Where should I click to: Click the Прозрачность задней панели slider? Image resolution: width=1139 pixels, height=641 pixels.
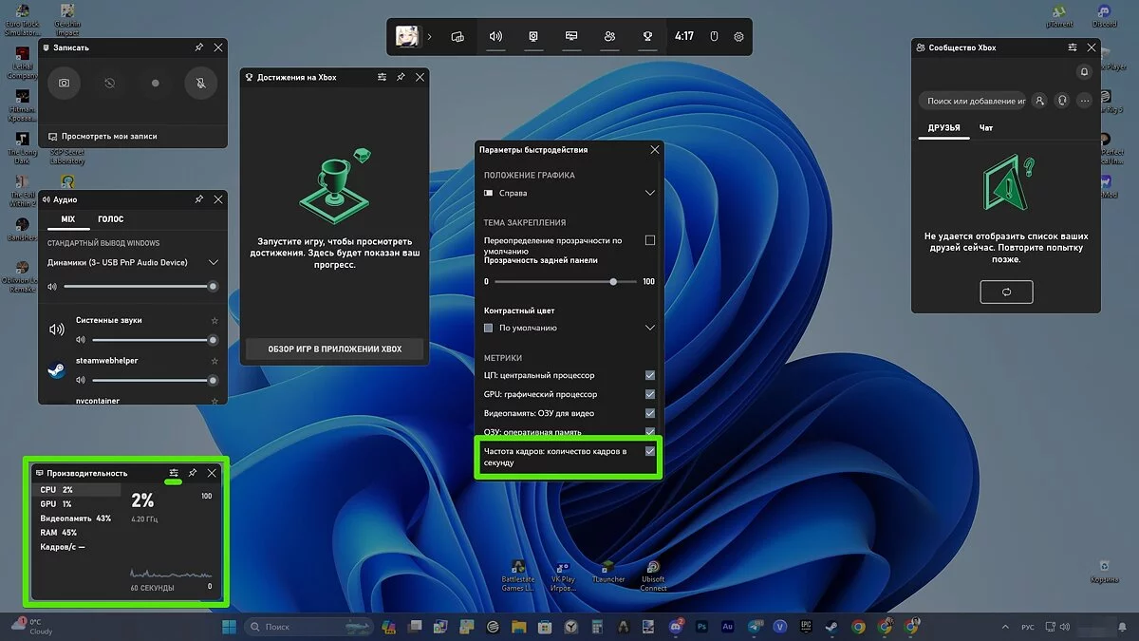click(x=569, y=282)
